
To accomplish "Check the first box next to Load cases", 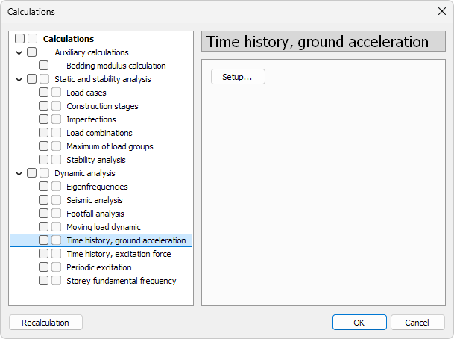I will 44,93.
